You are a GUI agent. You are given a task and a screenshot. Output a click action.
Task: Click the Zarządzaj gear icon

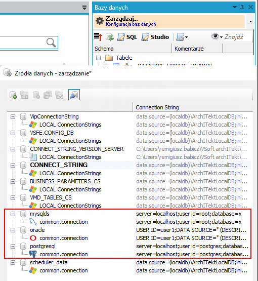pyautogui.click(x=100, y=21)
